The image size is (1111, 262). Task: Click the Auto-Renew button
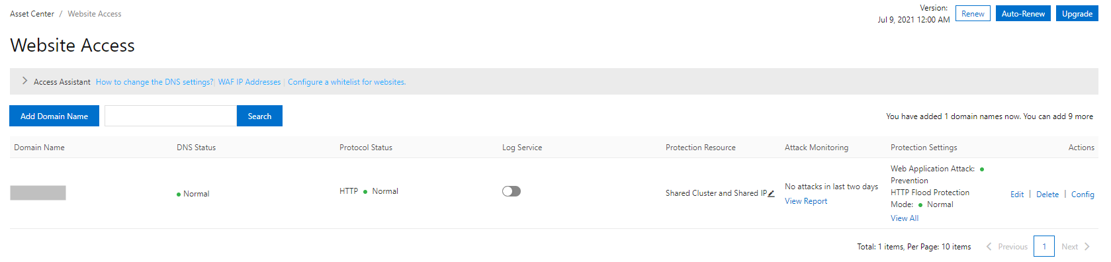(1023, 13)
